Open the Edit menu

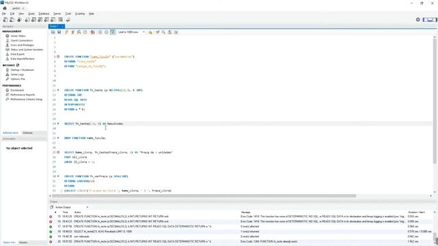(12, 14)
